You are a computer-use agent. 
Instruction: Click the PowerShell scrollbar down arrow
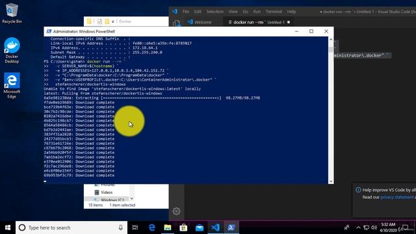(x=331, y=181)
